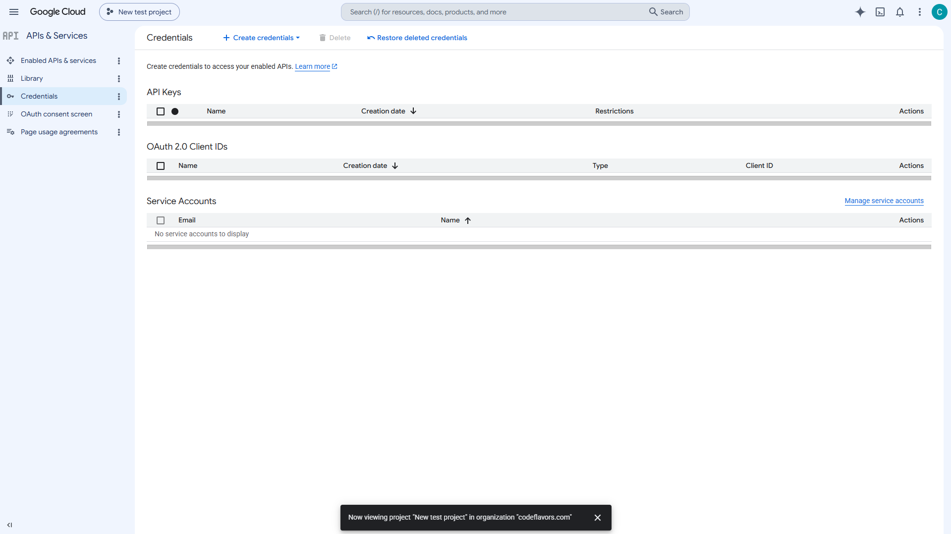Click the API Keys status dot column header
The width and height of the screenshot is (951, 534).
[x=175, y=111]
